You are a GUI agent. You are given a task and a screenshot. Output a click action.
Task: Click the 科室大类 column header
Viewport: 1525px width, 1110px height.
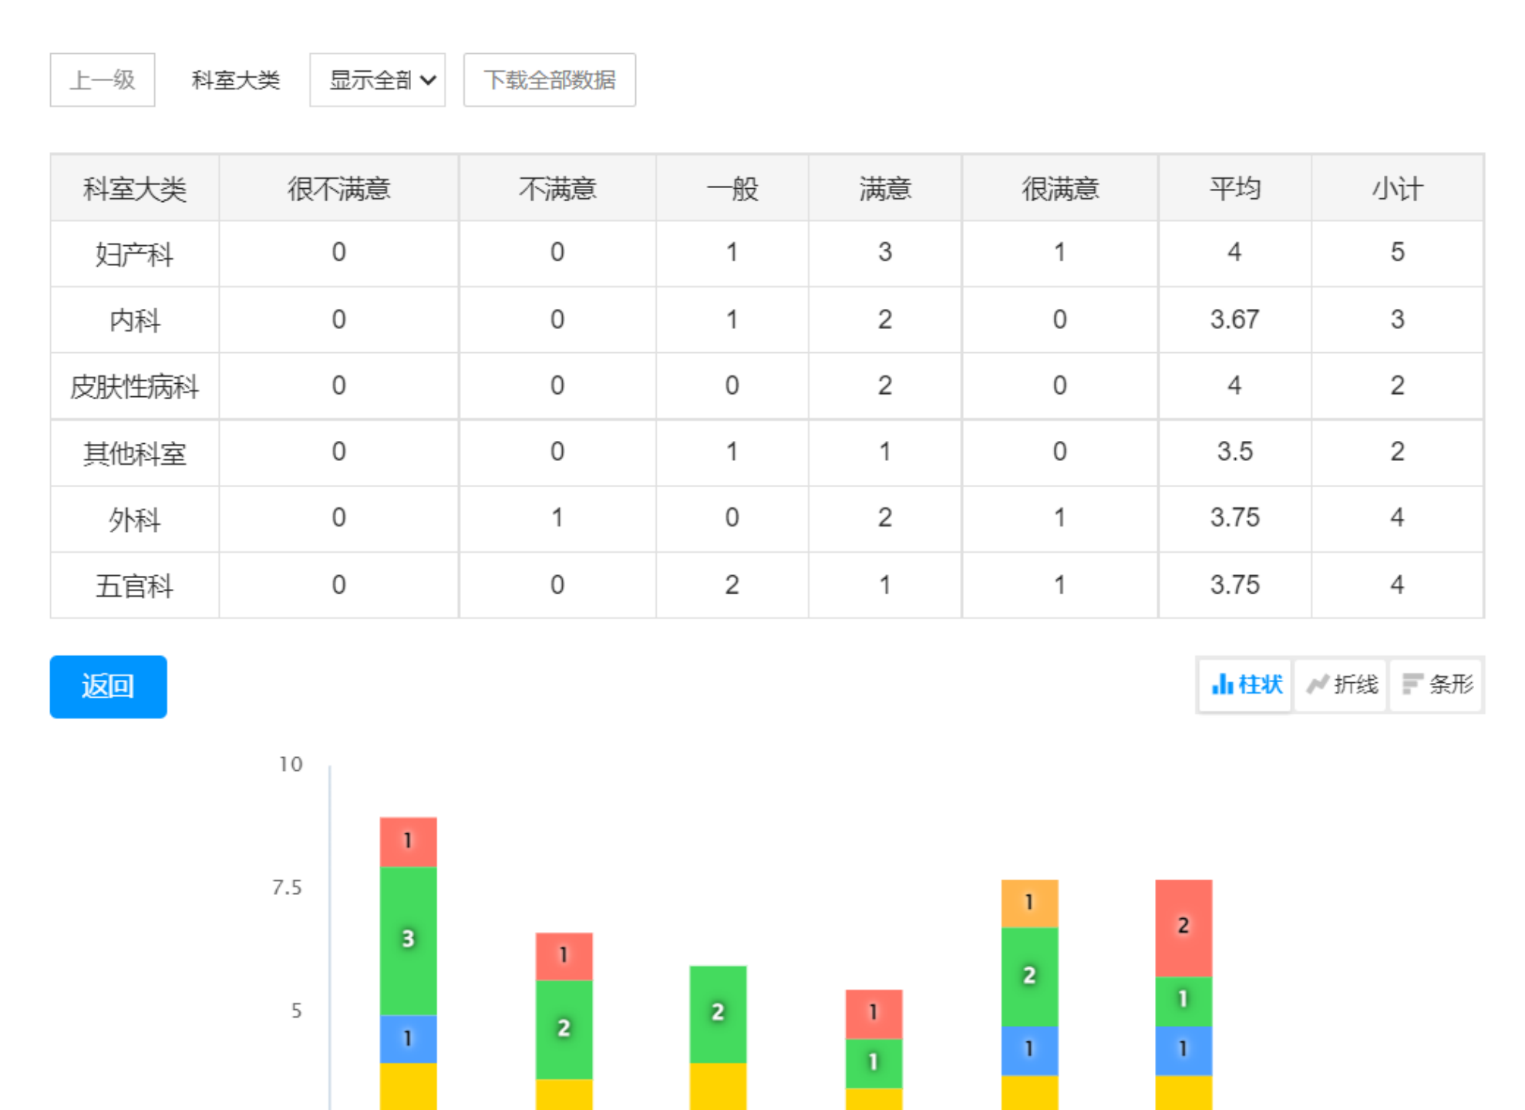click(135, 188)
